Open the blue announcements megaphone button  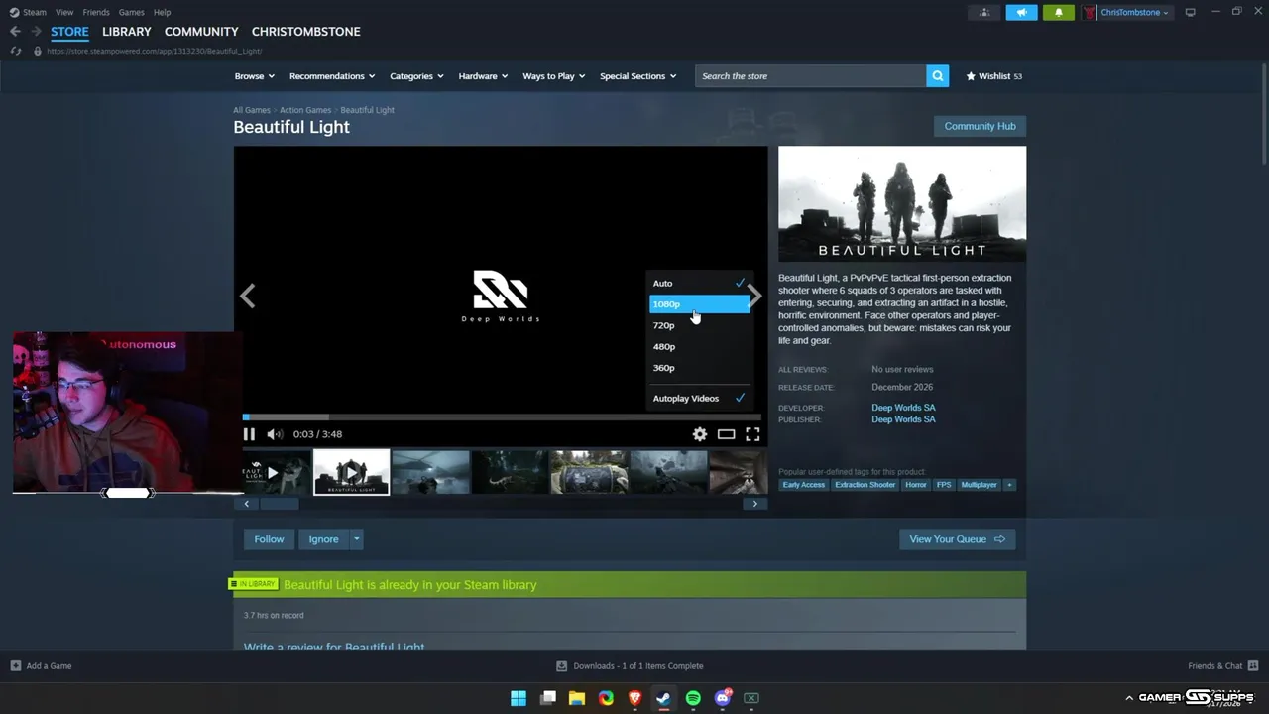click(1021, 12)
